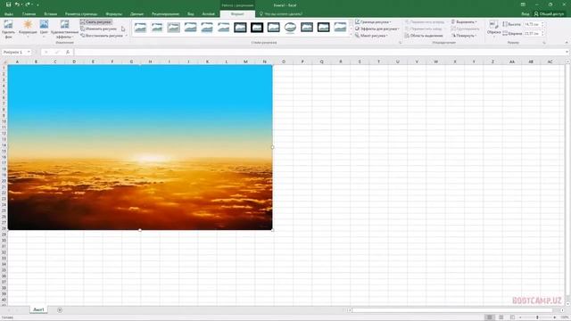Open the Стили рисунков dialog launcher
The height and width of the screenshot is (321, 571).
400,43
